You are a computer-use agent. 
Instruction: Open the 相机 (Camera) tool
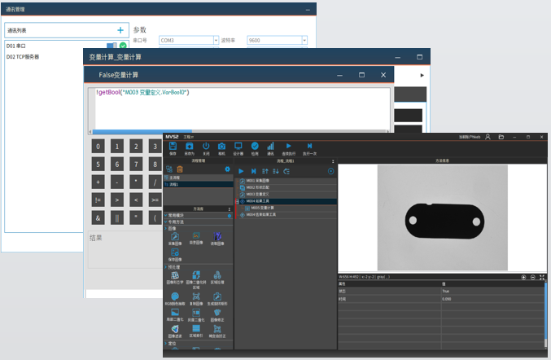[221, 147]
